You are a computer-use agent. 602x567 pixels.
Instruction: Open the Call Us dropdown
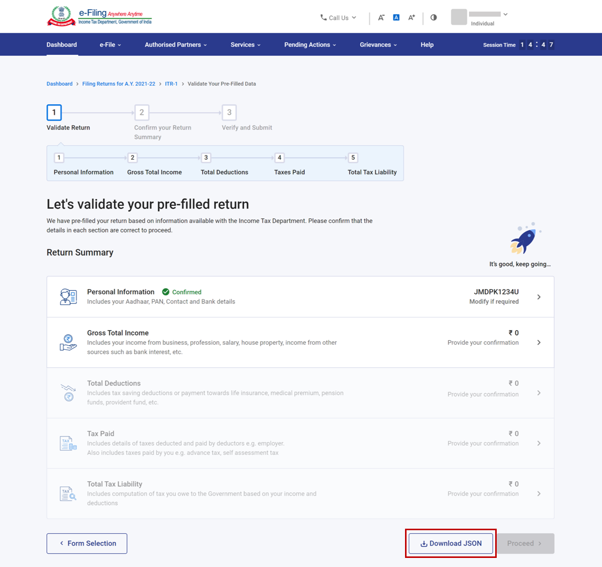click(338, 18)
